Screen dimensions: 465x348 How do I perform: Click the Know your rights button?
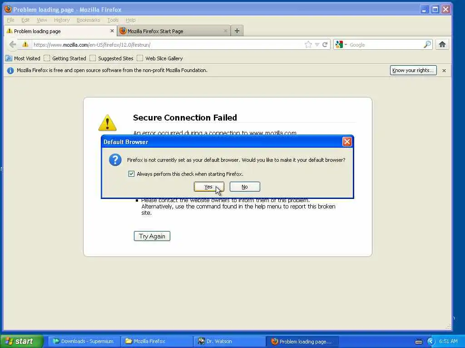tap(413, 70)
